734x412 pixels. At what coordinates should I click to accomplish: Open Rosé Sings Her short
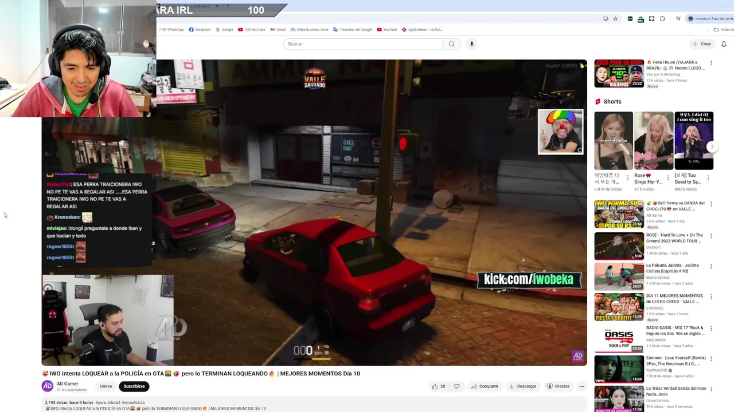click(654, 141)
